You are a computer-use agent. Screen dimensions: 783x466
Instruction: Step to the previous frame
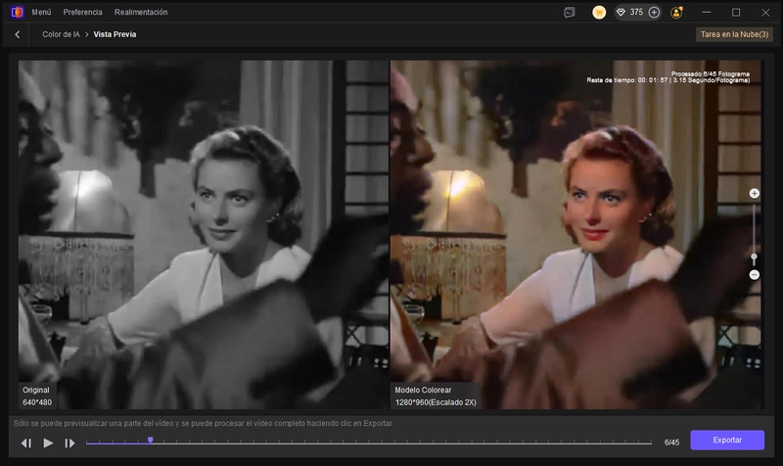coord(26,443)
